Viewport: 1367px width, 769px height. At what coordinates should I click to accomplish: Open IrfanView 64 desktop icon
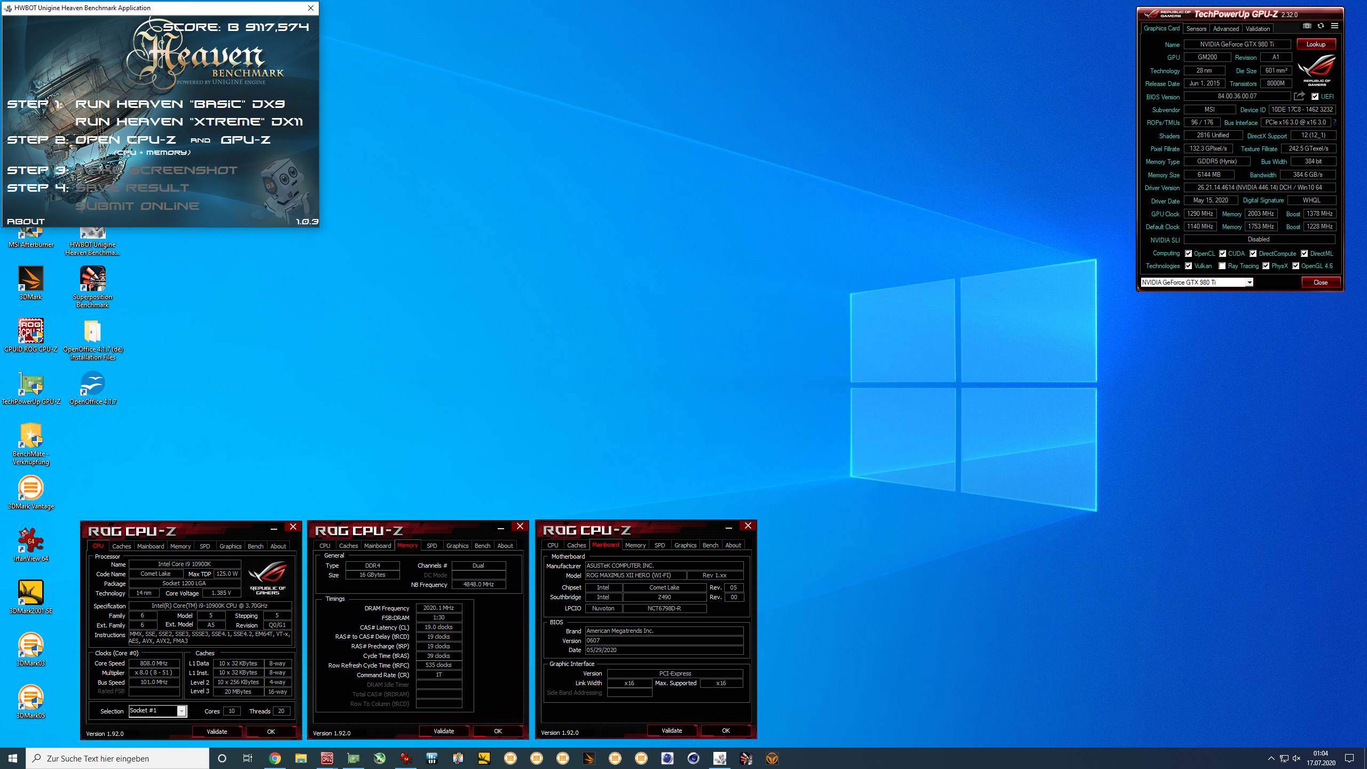(x=31, y=545)
